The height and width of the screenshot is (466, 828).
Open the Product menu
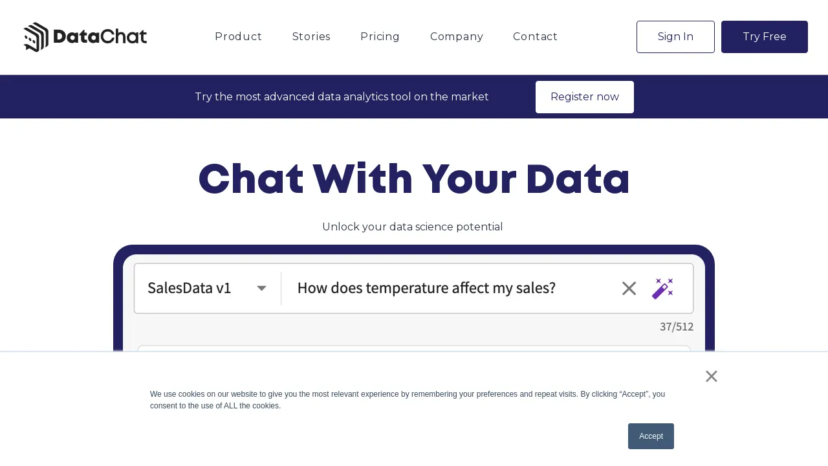point(238,37)
